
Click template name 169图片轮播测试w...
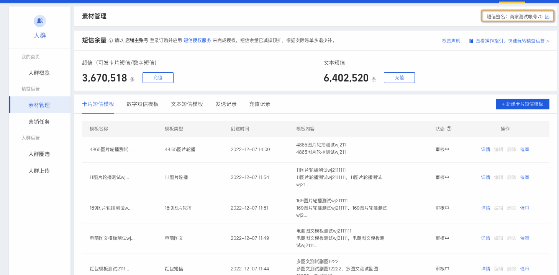point(111,208)
